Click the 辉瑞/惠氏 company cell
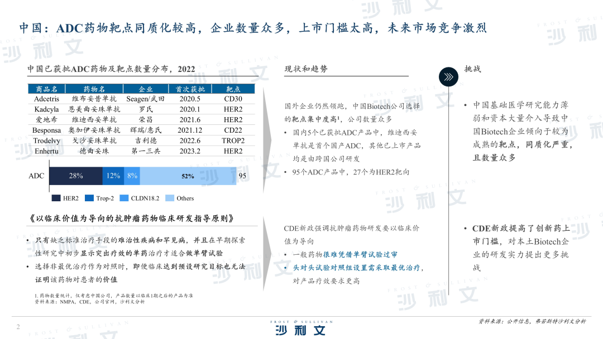This screenshot has height=339, width=603. (x=146, y=130)
